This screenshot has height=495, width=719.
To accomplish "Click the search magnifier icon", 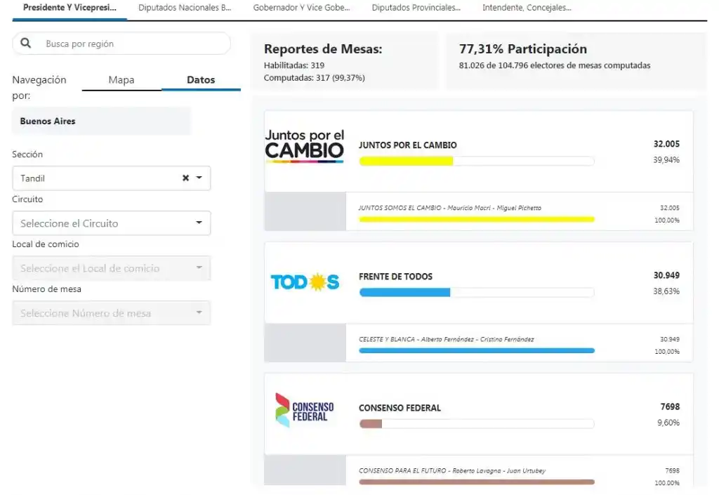I will pyautogui.click(x=26, y=44).
